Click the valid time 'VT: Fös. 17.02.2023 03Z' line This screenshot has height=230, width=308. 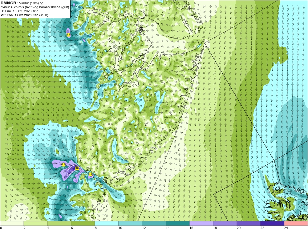click(x=19, y=15)
